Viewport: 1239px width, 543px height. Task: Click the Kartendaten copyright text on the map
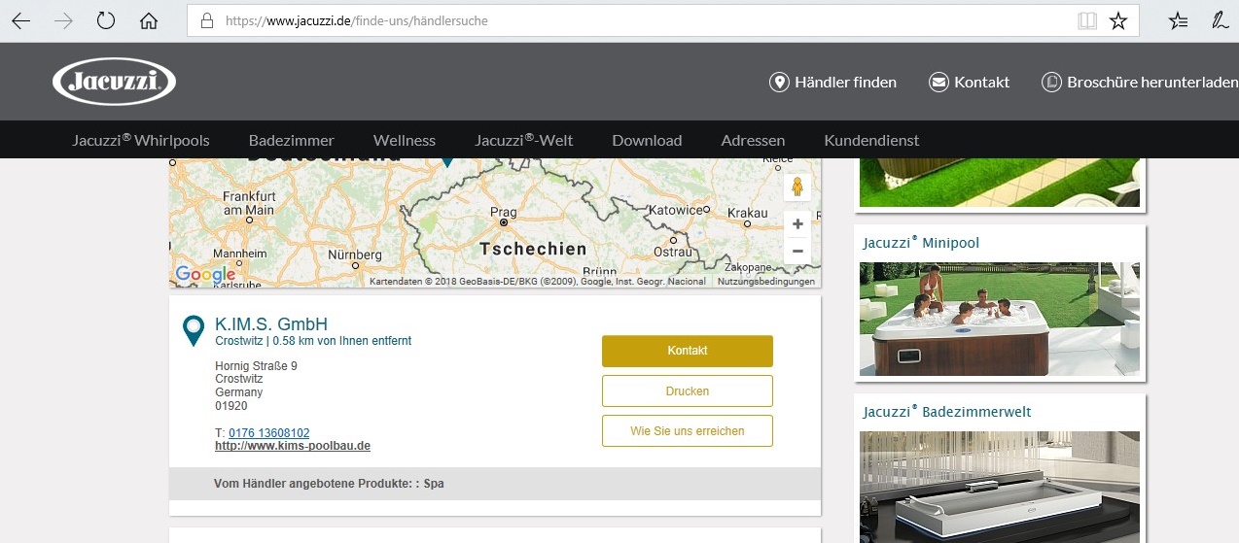(x=537, y=282)
